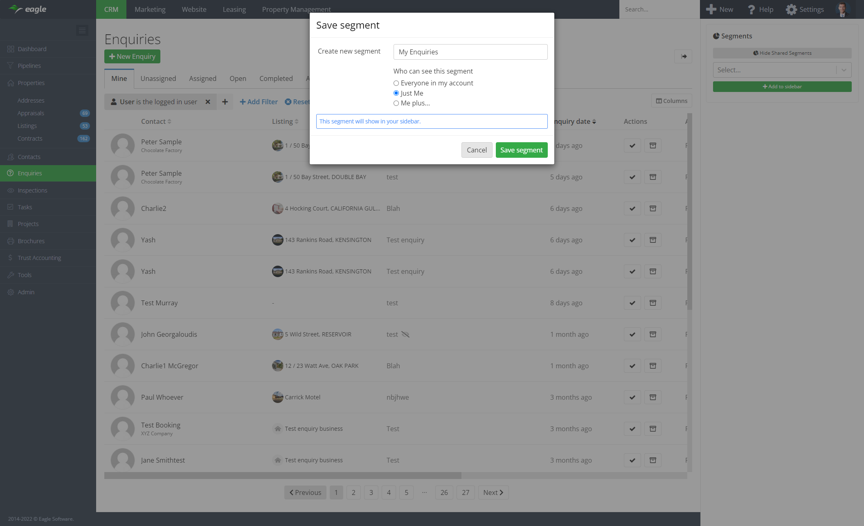864x526 pixels.
Task: Archive the Test Murray enquiry
Action: (653, 303)
